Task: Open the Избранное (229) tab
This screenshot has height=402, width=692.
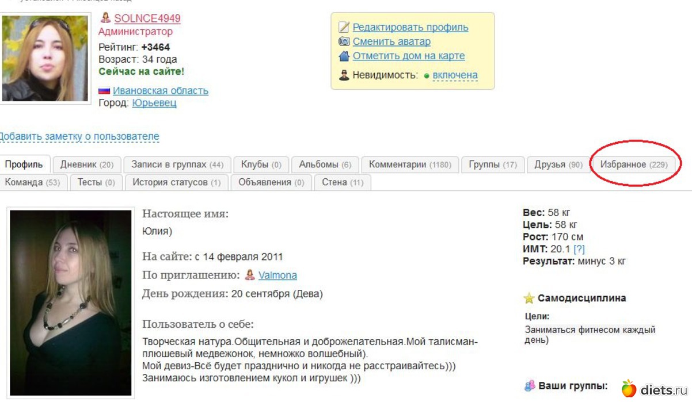Action: click(633, 164)
